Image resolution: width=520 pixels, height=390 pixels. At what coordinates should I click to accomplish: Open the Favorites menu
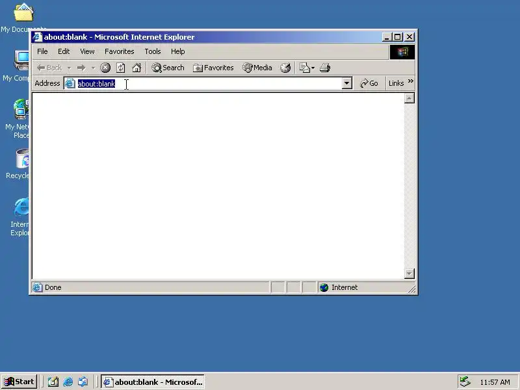tap(120, 51)
